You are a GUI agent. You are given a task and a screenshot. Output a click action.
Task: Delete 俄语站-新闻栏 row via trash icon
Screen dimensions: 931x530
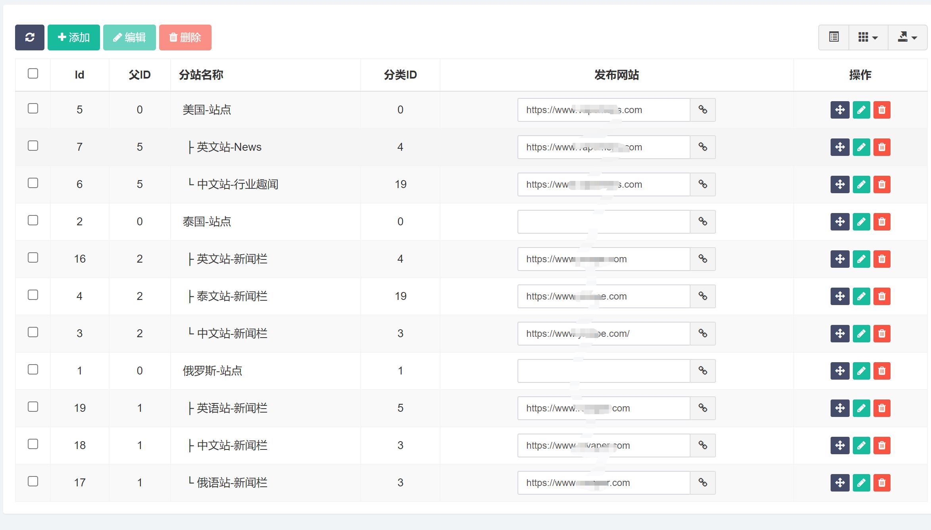[x=882, y=483]
